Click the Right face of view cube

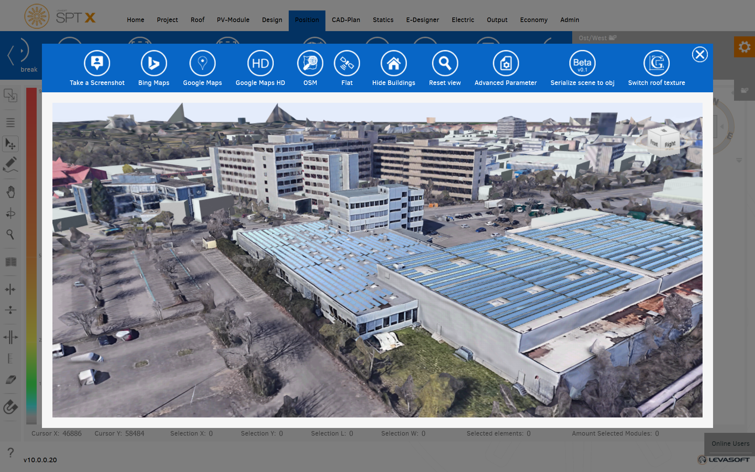(670, 144)
